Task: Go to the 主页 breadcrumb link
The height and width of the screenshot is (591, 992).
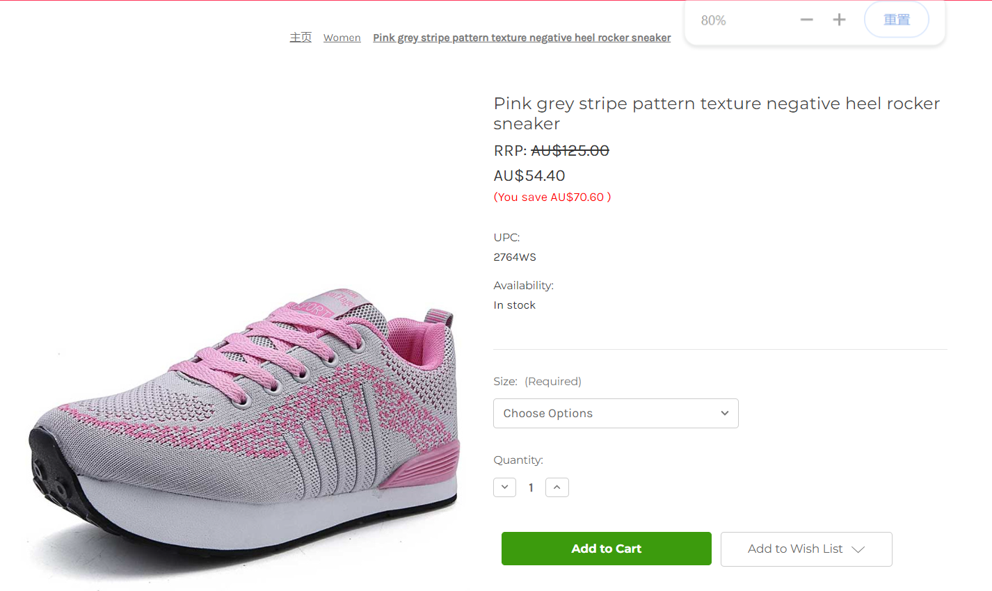Action: click(x=301, y=38)
